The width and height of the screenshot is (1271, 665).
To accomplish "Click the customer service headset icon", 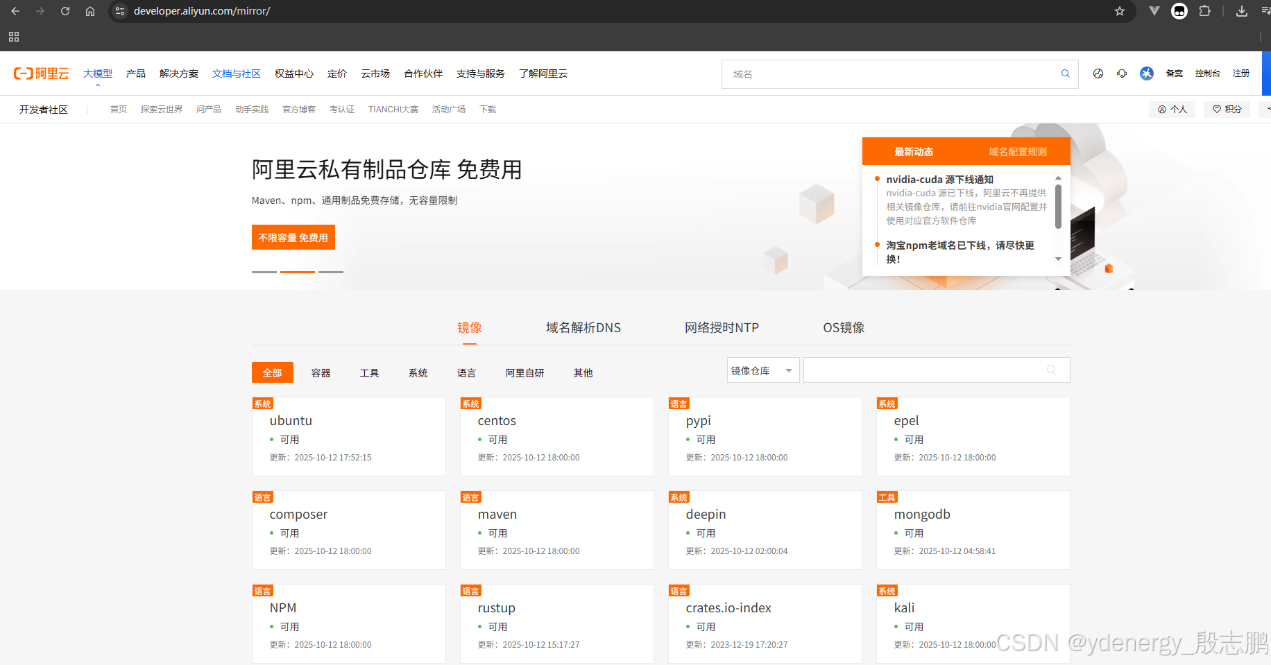I will (1122, 74).
